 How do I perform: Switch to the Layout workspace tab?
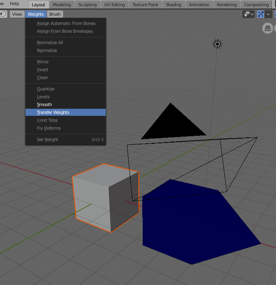[38, 5]
